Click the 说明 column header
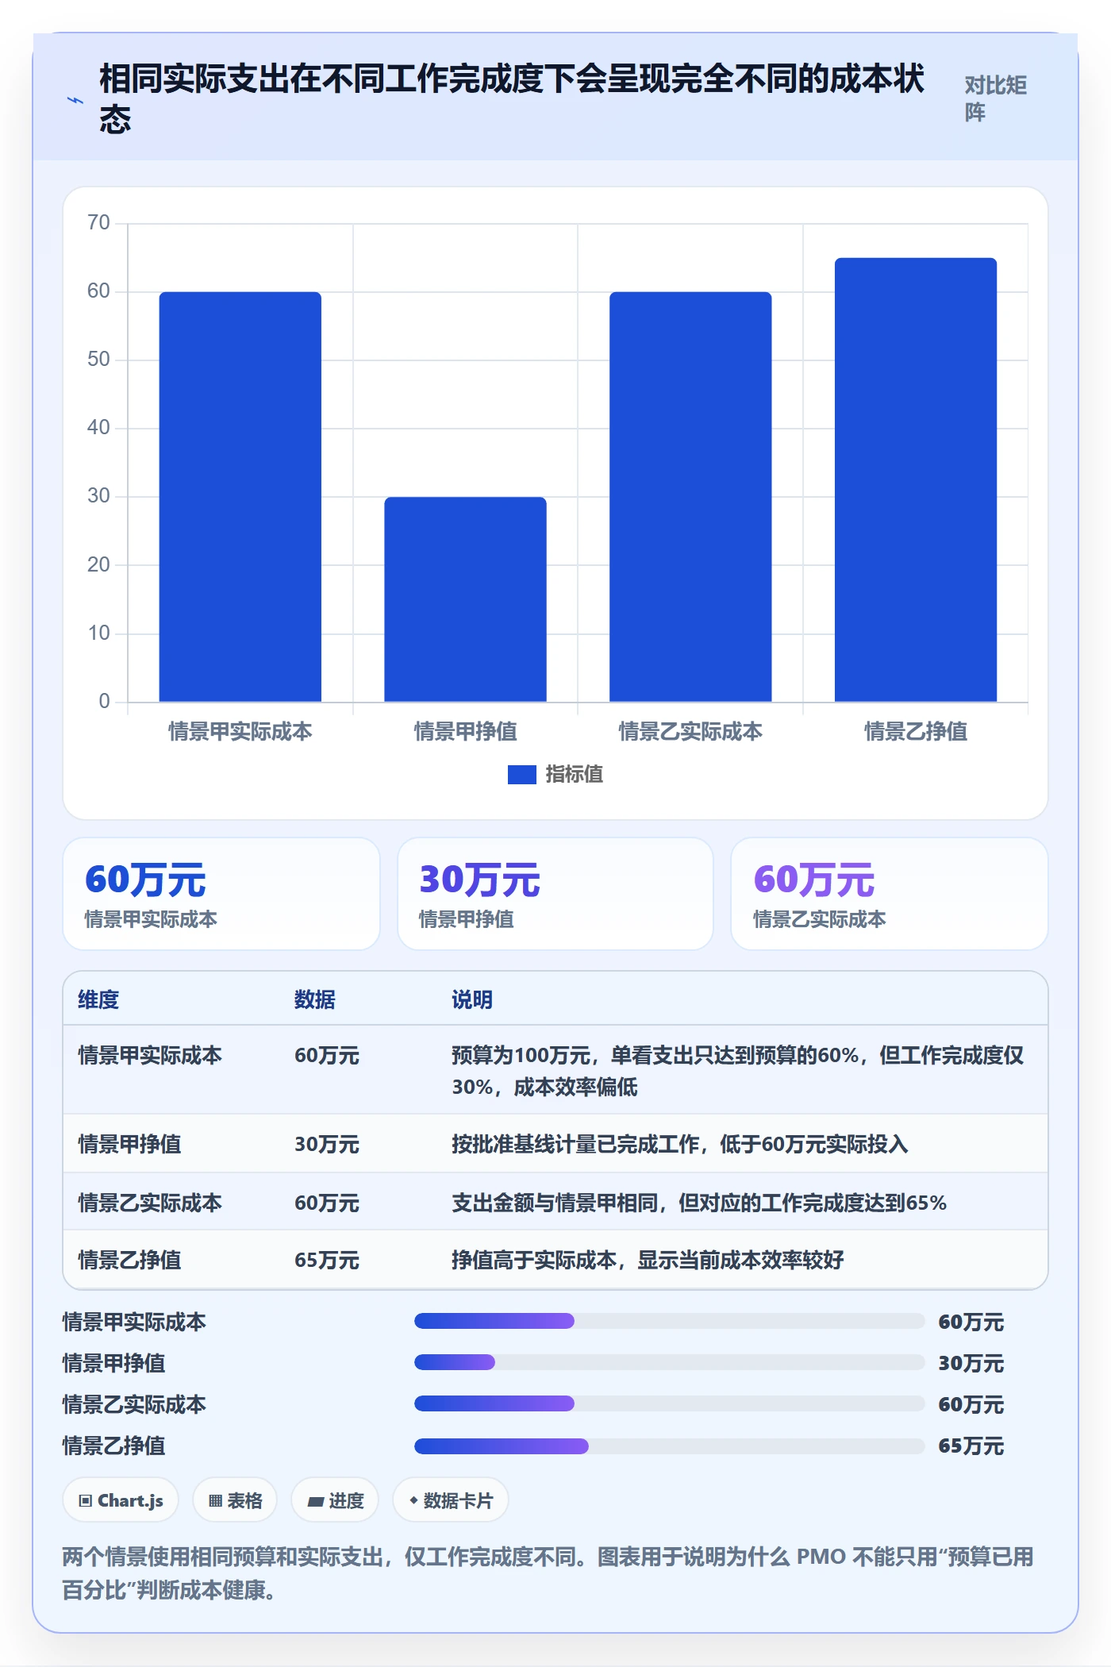Image resolution: width=1111 pixels, height=1667 pixels. 472,999
